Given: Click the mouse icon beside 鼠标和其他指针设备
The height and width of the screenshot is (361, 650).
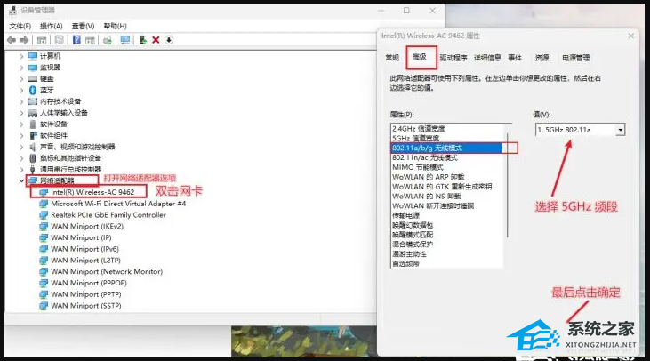Looking at the screenshot, I should (33, 158).
